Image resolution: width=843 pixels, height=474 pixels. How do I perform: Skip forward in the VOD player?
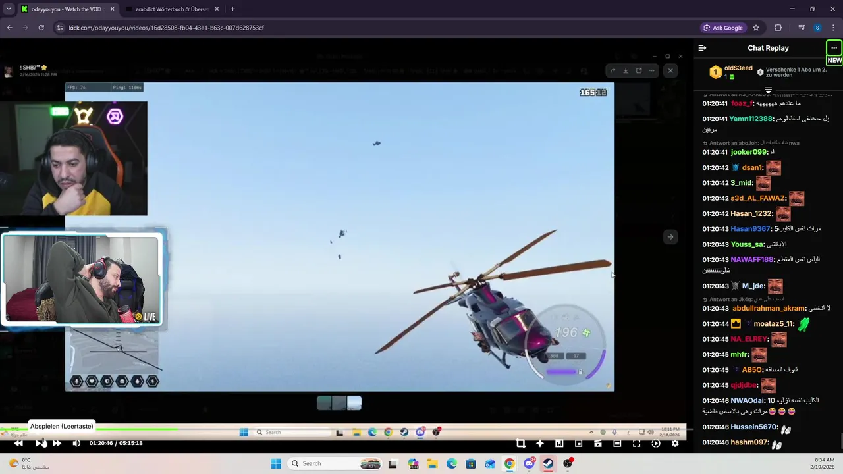pos(57,443)
